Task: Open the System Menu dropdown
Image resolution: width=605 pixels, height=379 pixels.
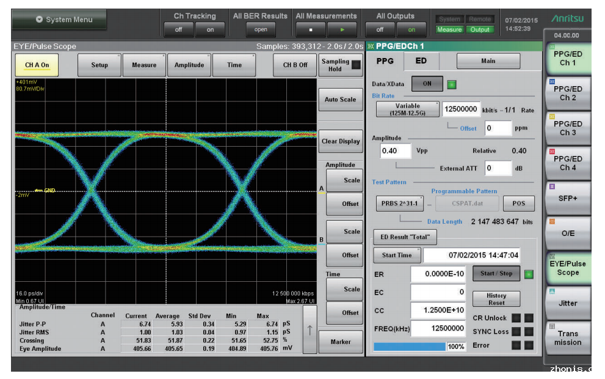Action: [x=59, y=20]
